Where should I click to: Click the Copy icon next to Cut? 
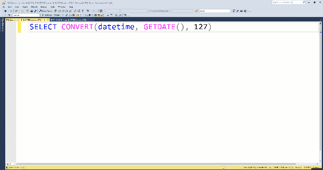(x=79, y=11)
